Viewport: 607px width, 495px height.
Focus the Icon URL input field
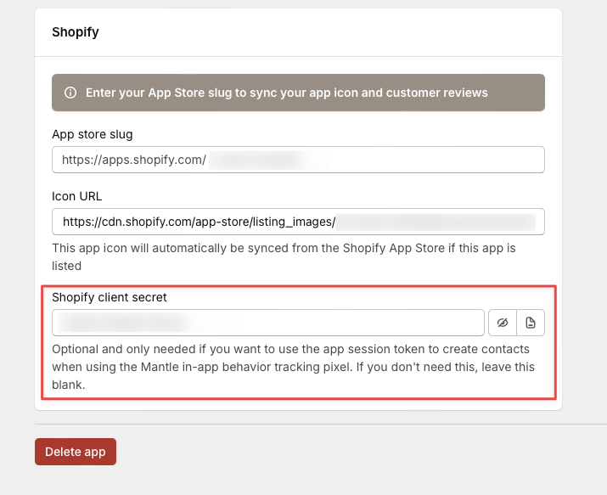click(298, 222)
